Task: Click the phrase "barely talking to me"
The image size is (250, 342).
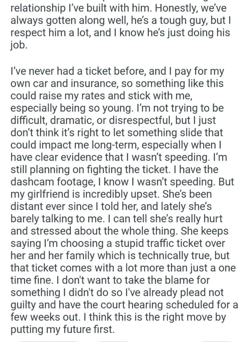Action: coord(55,219)
